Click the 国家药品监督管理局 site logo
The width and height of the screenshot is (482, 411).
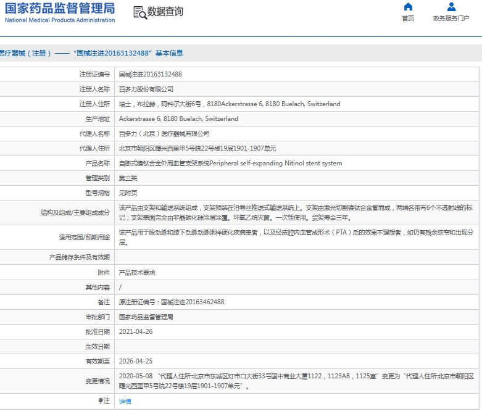59,9
